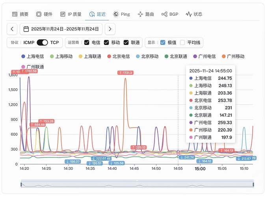266x197 pixels.
Task: Click the 状态 status waveform icon
Action: pos(189,14)
